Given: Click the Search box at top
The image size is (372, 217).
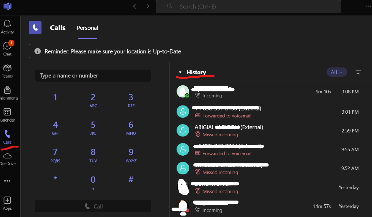Looking at the screenshot, I should 248,6.
